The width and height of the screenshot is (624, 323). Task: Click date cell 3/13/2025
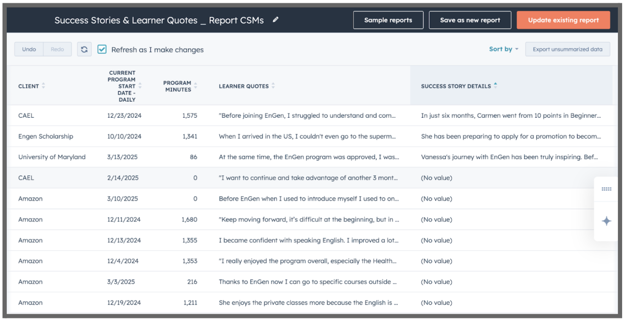click(x=122, y=157)
